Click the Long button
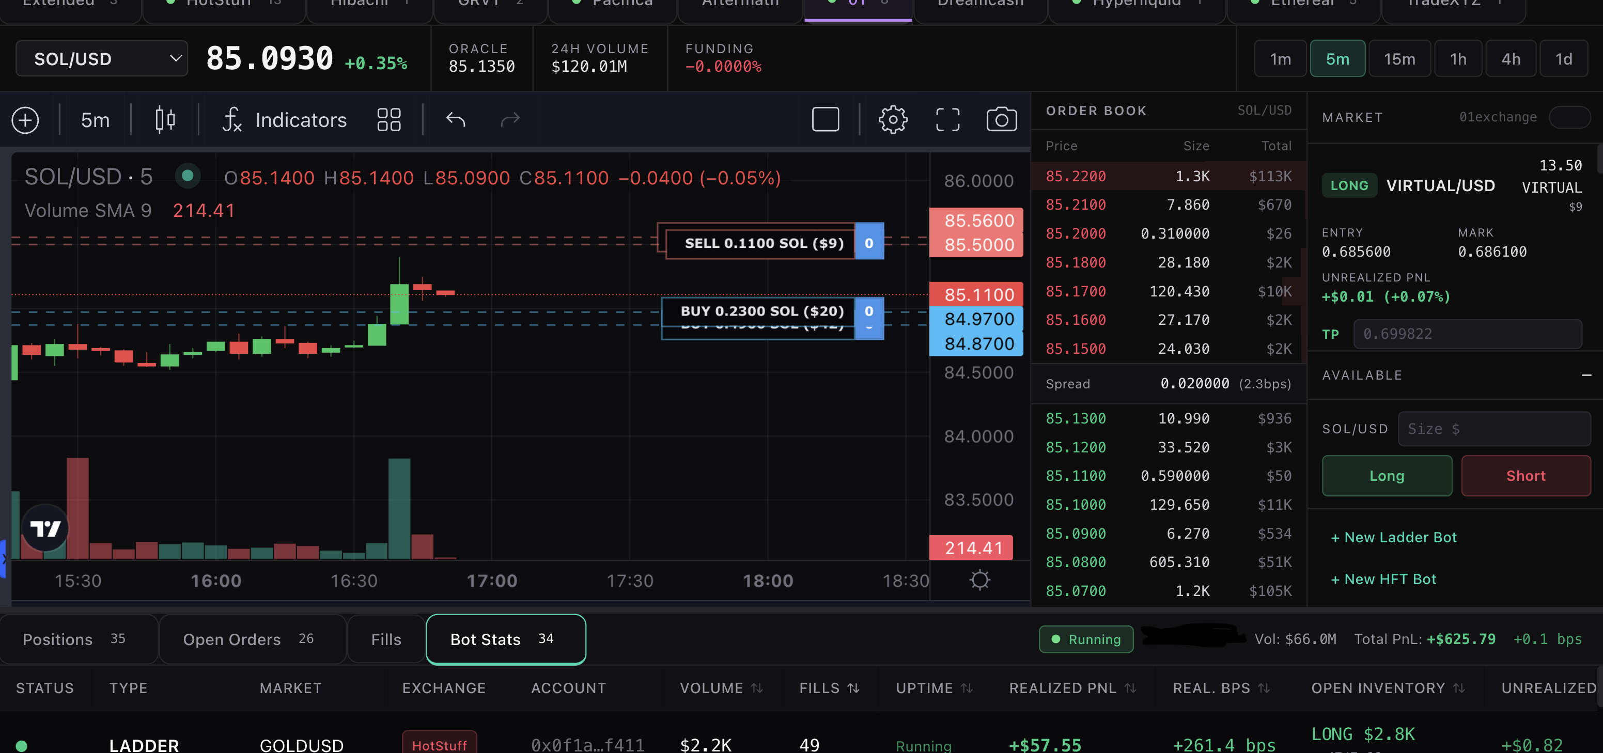 [1387, 476]
